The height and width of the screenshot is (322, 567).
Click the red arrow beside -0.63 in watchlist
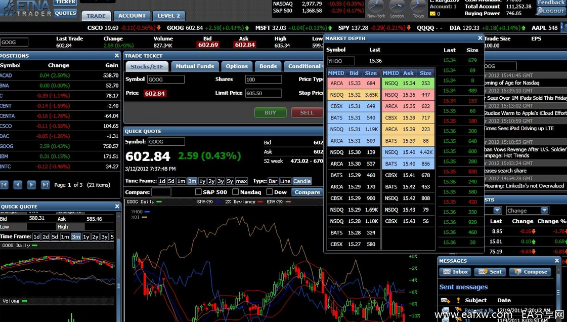[x=534, y=252]
